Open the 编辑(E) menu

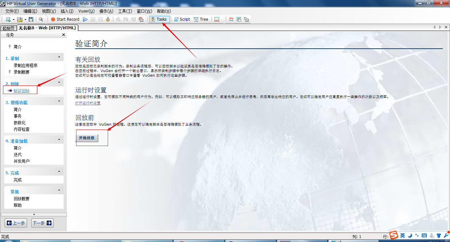pyautogui.click(x=30, y=11)
